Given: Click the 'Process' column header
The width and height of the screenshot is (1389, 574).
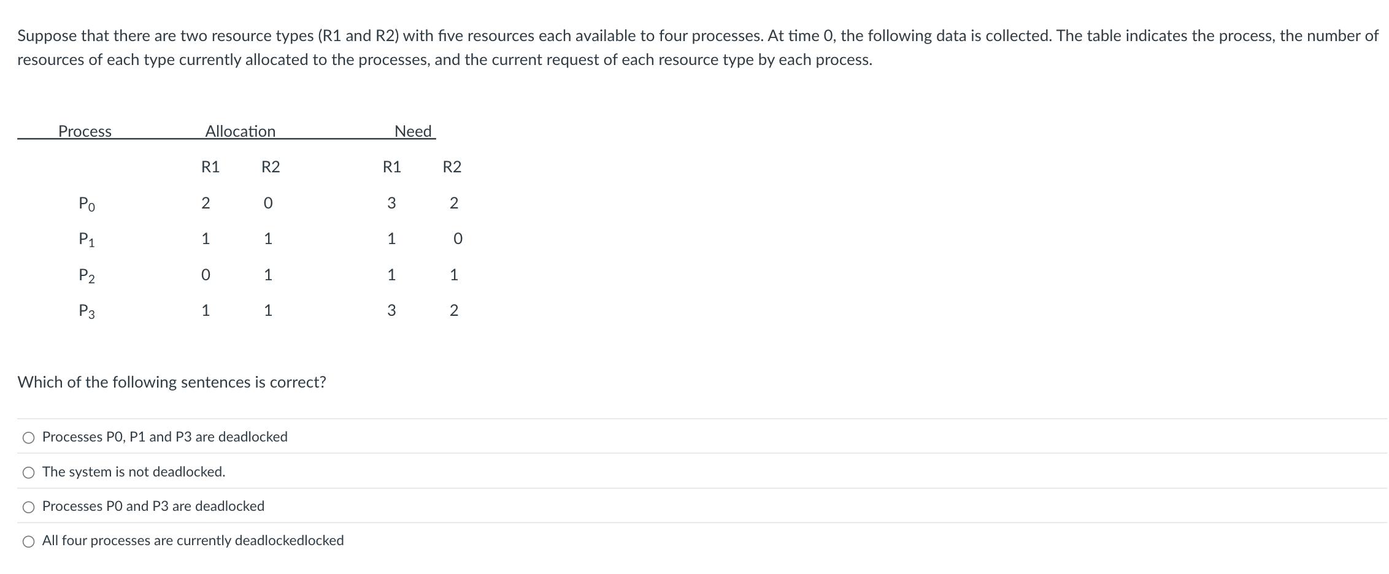Looking at the screenshot, I should coord(84,131).
